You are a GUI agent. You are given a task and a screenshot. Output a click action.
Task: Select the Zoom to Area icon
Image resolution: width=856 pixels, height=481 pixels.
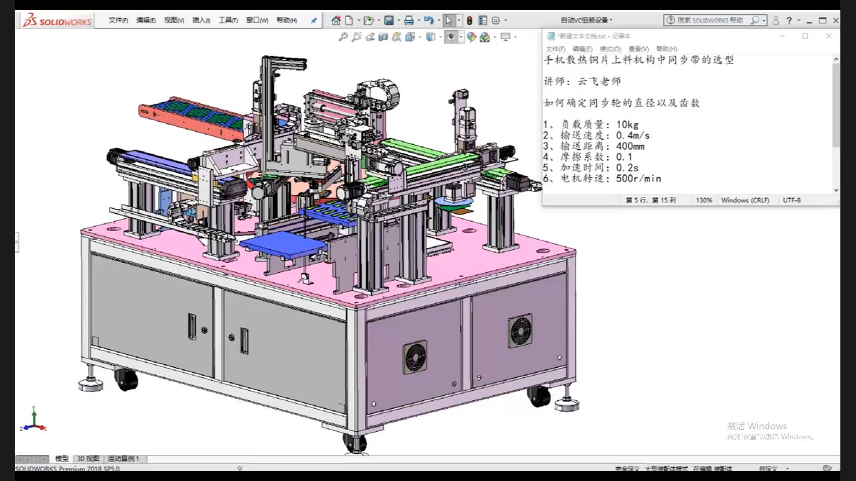[356, 37]
